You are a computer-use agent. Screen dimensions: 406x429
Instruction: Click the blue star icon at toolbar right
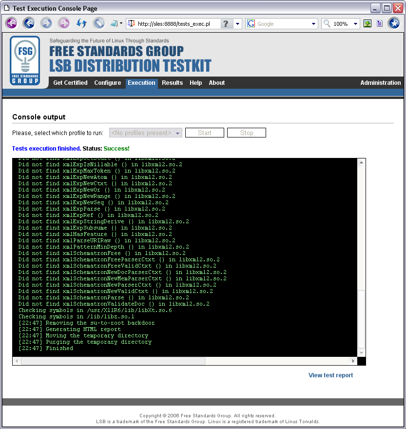(x=394, y=23)
